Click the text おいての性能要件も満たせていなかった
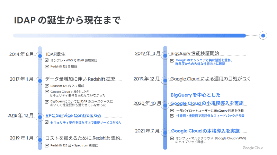The width and height of the screenshot is (277, 155). [78, 105]
